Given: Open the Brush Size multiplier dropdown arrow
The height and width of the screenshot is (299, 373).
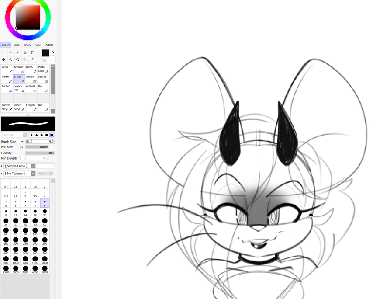Looking at the screenshot, I should click(22, 142).
